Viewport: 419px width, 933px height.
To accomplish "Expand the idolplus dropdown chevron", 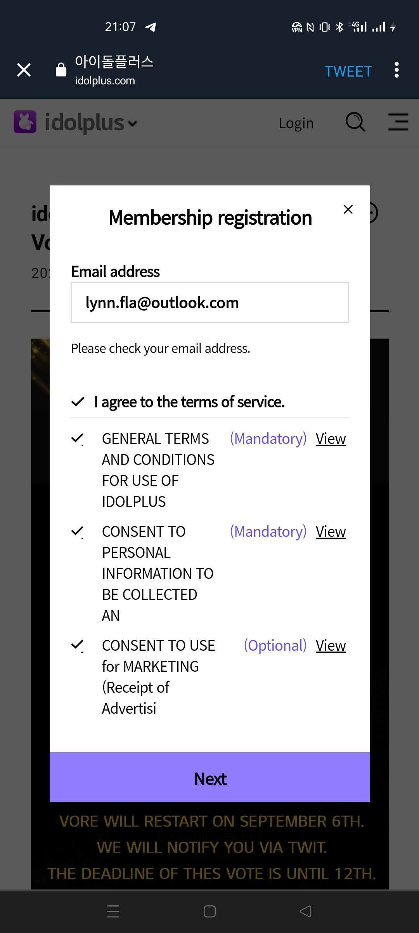I will (x=133, y=124).
